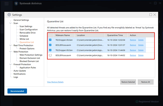Click the Recommended button
Viewport: 163px width, 106px height.
(x=17, y=91)
